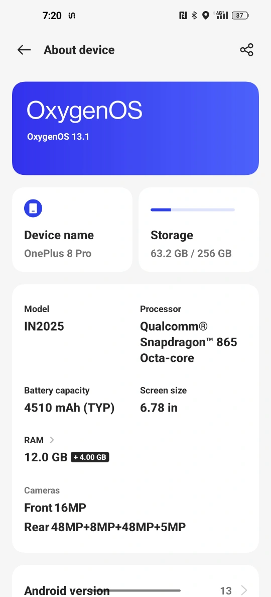The height and width of the screenshot is (597, 271).
Task: Expand RAM details via chevron
Action: point(52,440)
